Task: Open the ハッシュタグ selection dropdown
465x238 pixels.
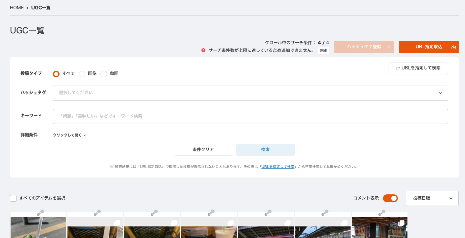Action: [250, 93]
